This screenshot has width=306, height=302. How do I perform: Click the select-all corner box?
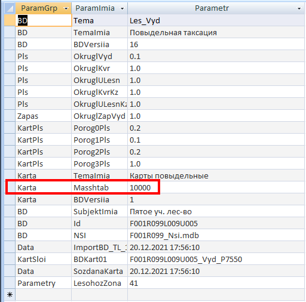click(10, 8)
